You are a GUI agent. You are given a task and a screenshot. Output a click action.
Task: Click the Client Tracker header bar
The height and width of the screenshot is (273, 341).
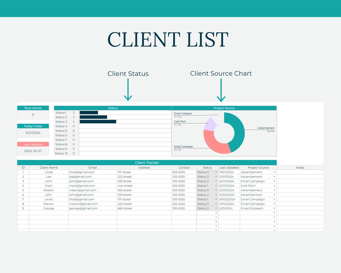click(x=147, y=163)
